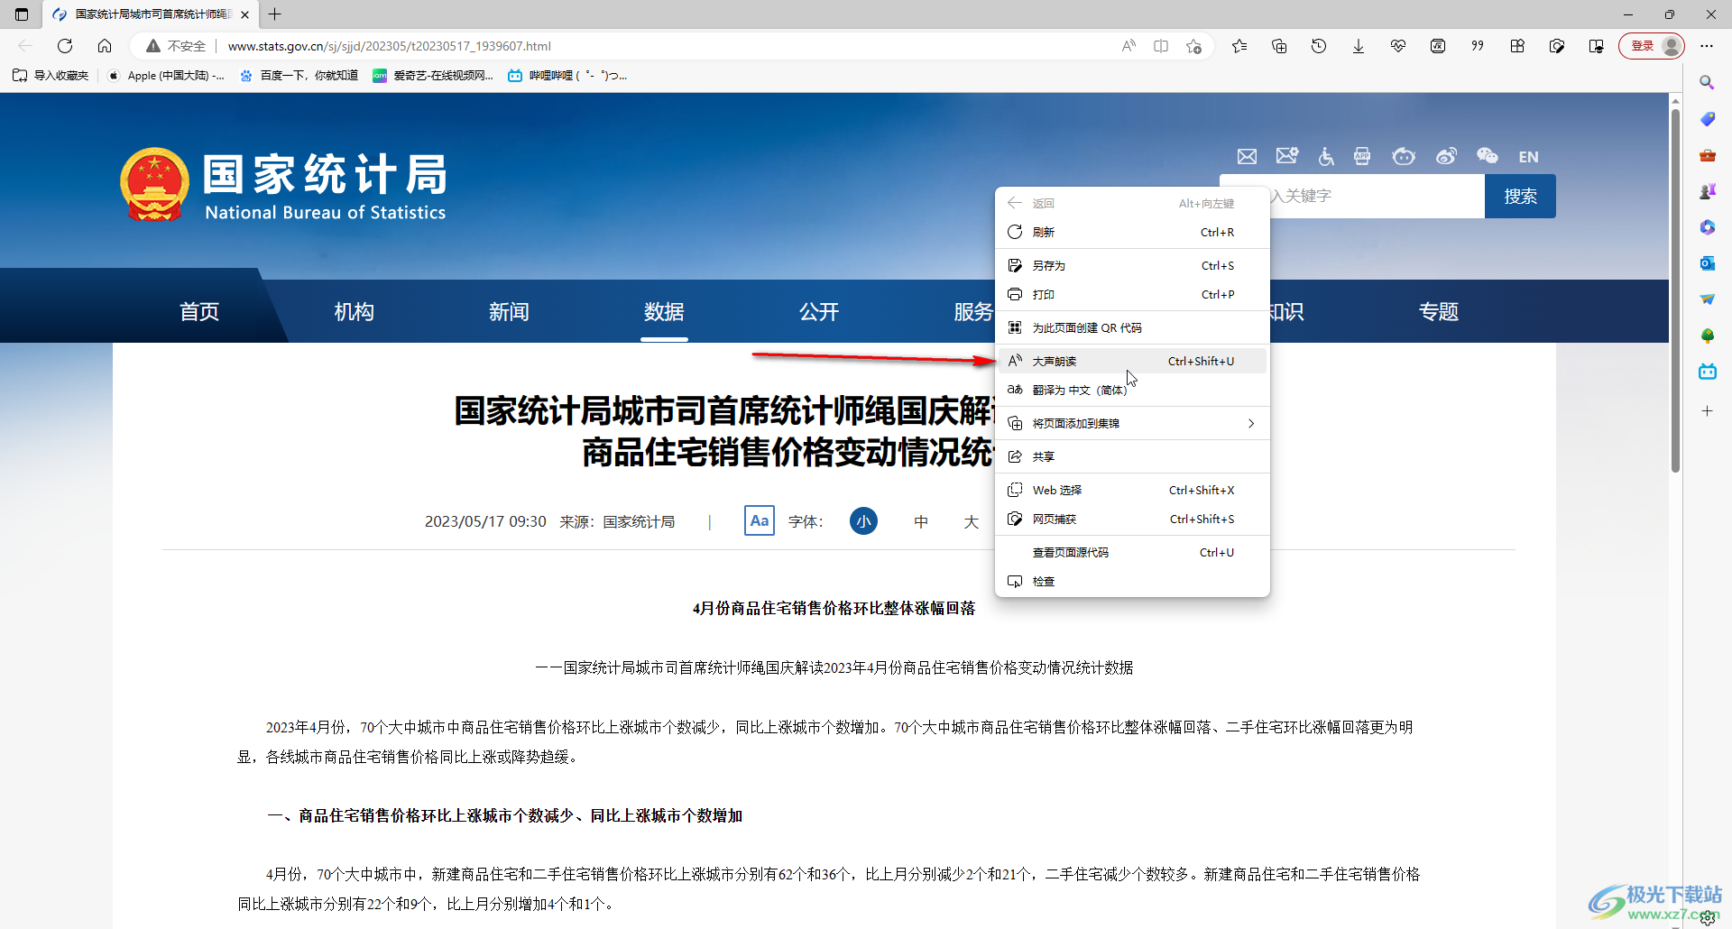Open the favorites list icon

[1239, 46]
